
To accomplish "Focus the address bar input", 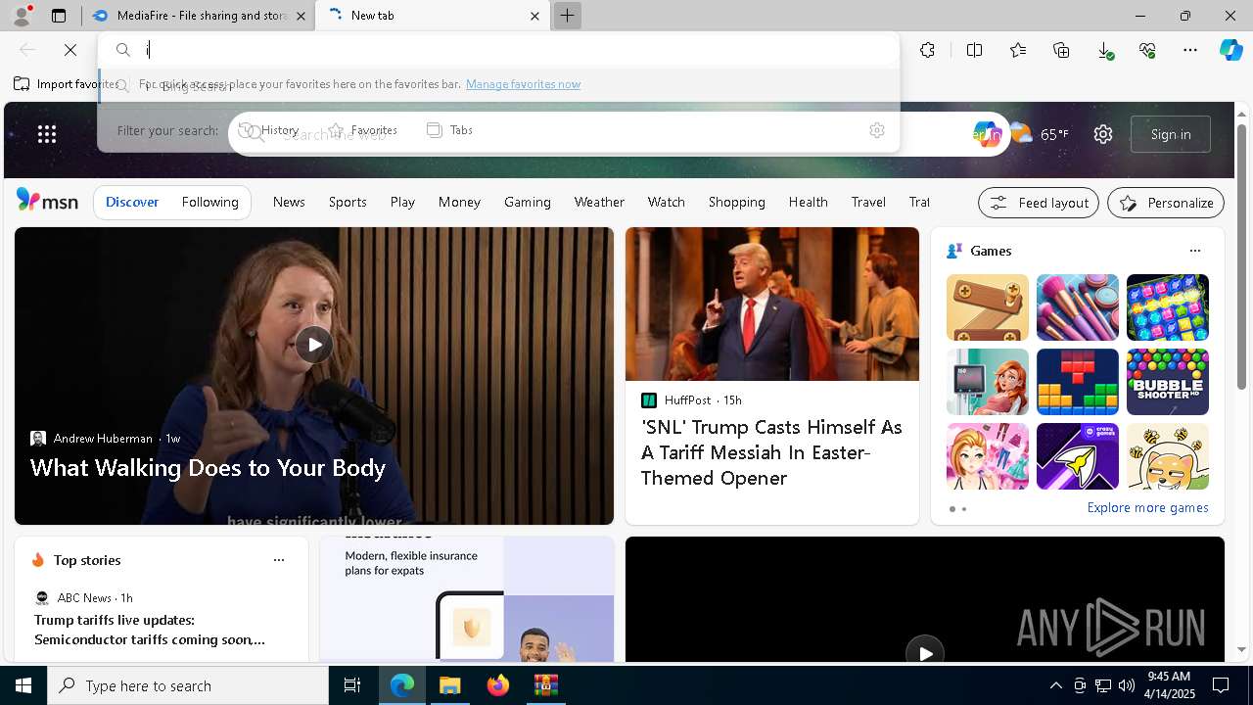I will [x=498, y=50].
